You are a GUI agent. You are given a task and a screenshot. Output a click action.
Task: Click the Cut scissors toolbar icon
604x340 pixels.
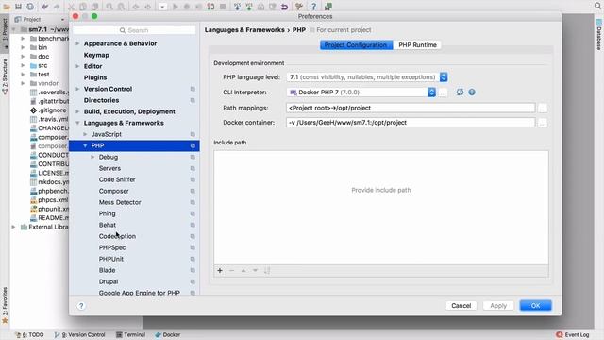point(71,7)
